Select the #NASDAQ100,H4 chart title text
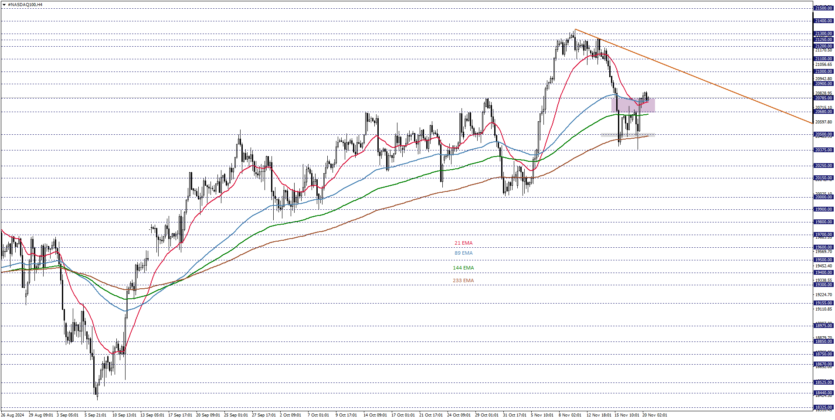 (25, 4)
